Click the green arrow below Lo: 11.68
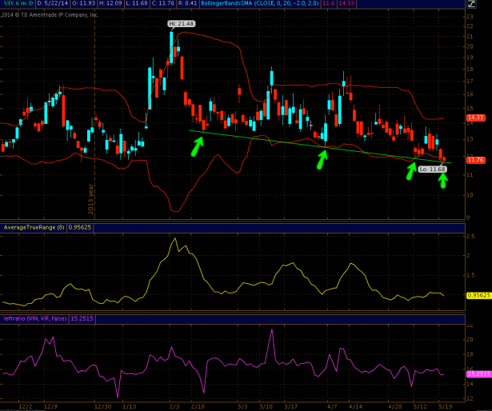The width and height of the screenshot is (492, 411). point(443,180)
